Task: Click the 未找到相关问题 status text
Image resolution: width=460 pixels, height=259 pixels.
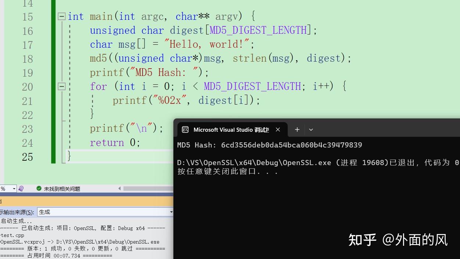Action: point(62,189)
